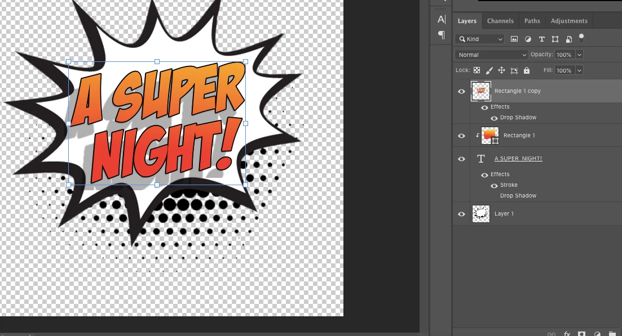Image resolution: width=622 pixels, height=336 pixels.
Task: Toggle Effects visibility on text layer
Action: point(484,174)
